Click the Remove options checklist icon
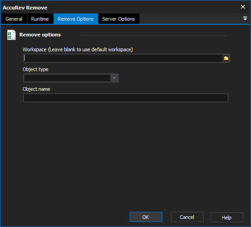 pyautogui.click(x=11, y=35)
